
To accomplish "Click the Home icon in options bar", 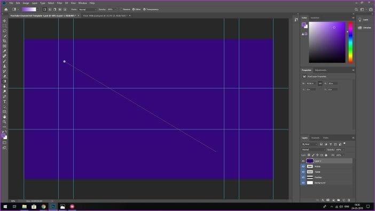I will tap(6, 9).
